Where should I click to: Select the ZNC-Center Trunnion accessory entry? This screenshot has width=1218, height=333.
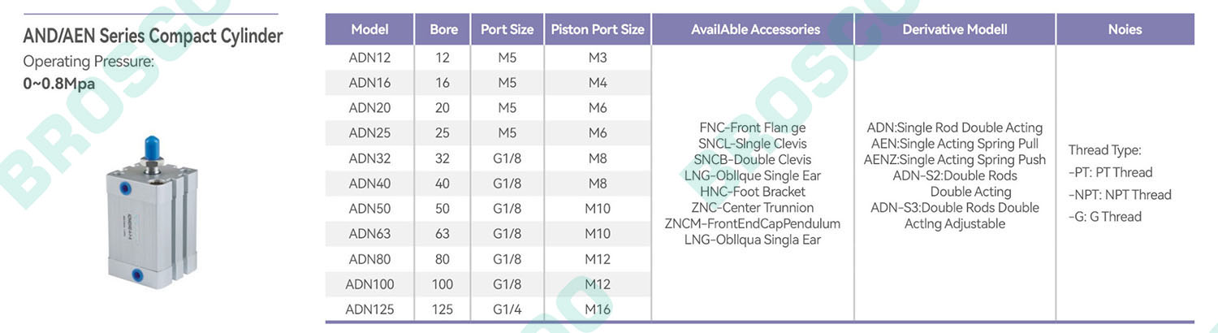click(752, 208)
